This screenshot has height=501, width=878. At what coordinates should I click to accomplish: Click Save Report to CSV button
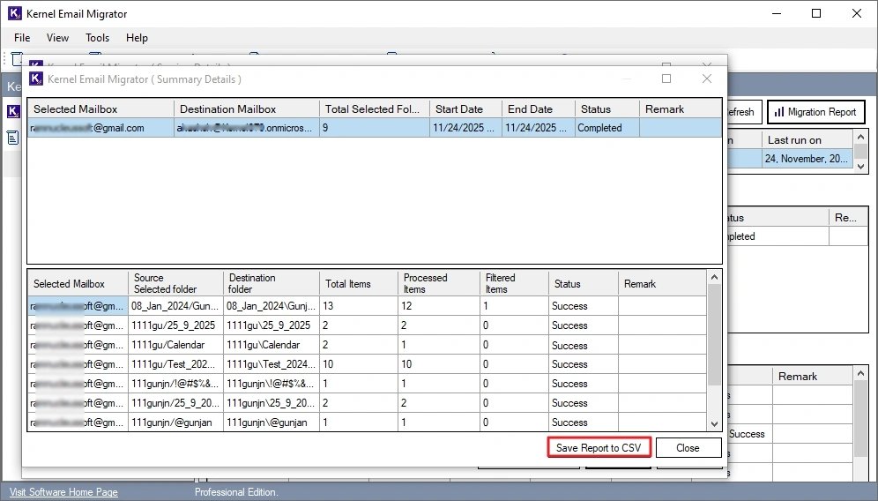click(599, 448)
